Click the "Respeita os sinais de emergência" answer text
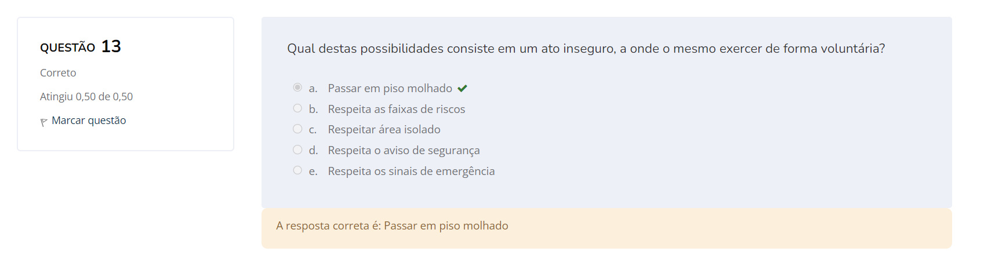The width and height of the screenshot is (995, 255). (x=411, y=172)
